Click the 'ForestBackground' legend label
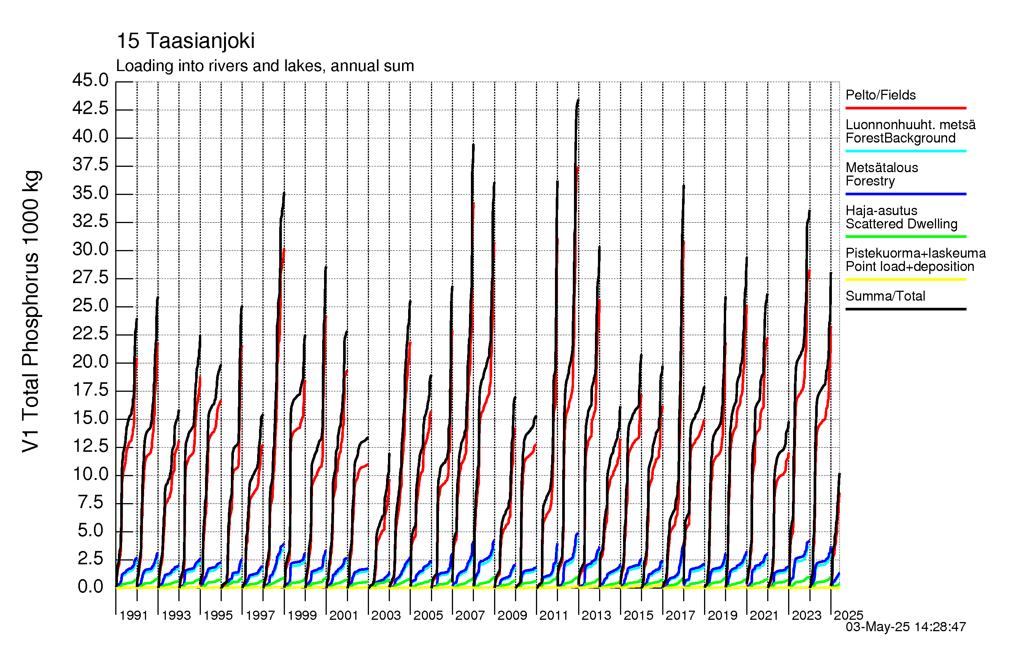Image resolution: width=1027 pixels, height=646 pixels. click(x=900, y=138)
